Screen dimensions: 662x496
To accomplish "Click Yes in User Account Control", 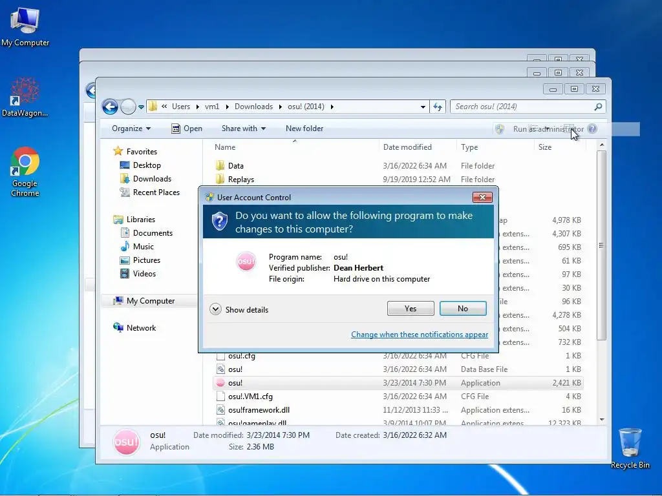I will (411, 308).
